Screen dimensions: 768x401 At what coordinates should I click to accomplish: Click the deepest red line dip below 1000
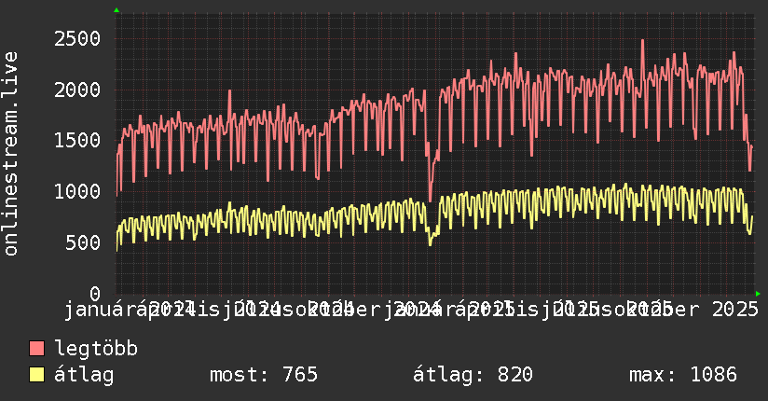click(430, 200)
